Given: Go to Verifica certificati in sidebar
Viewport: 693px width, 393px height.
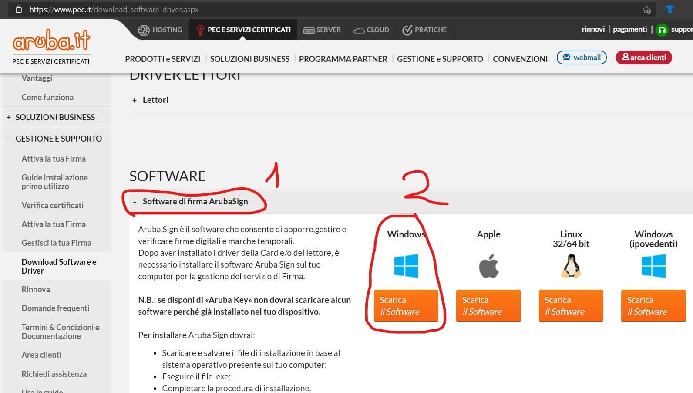Looking at the screenshot, I should pos(52,205).
